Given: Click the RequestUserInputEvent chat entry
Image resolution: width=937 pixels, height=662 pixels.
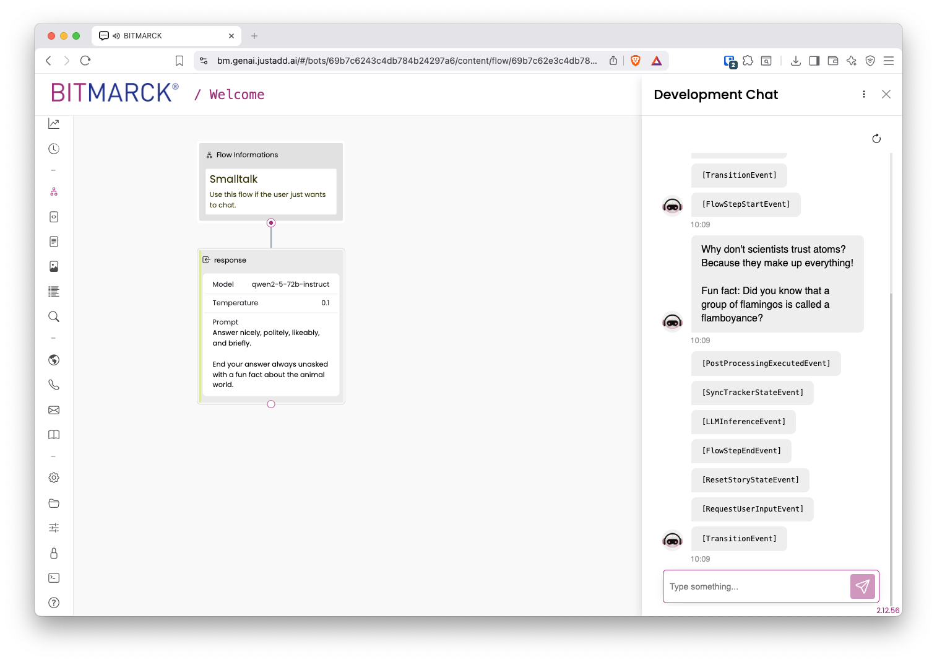Looking at the screenshot, I should (753, 509).
